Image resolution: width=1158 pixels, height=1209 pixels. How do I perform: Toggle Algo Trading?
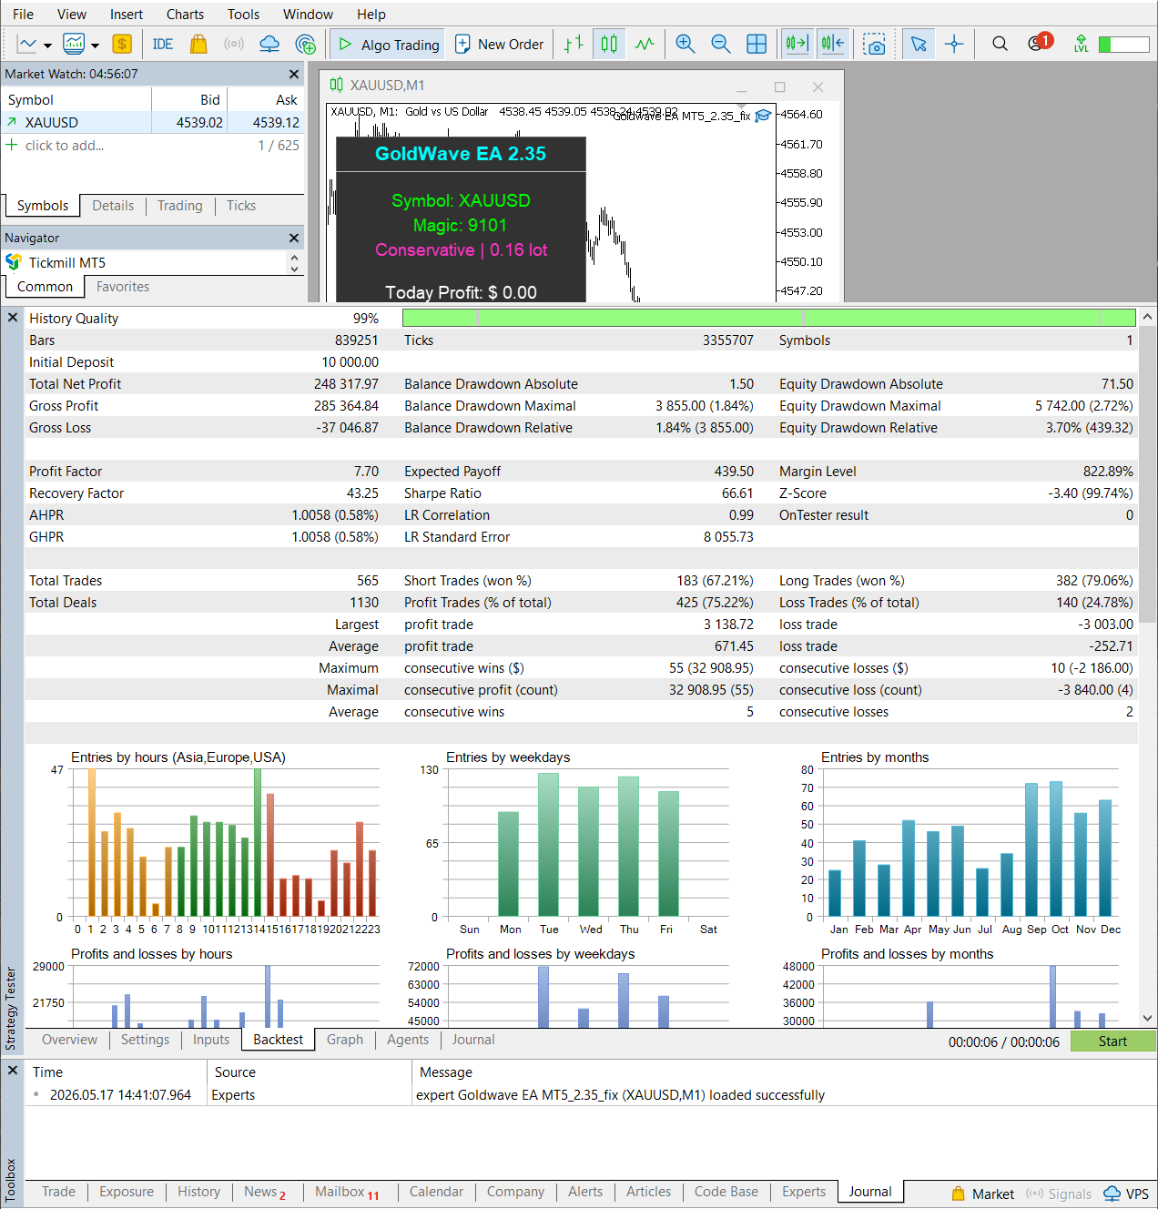click(388, 44)
